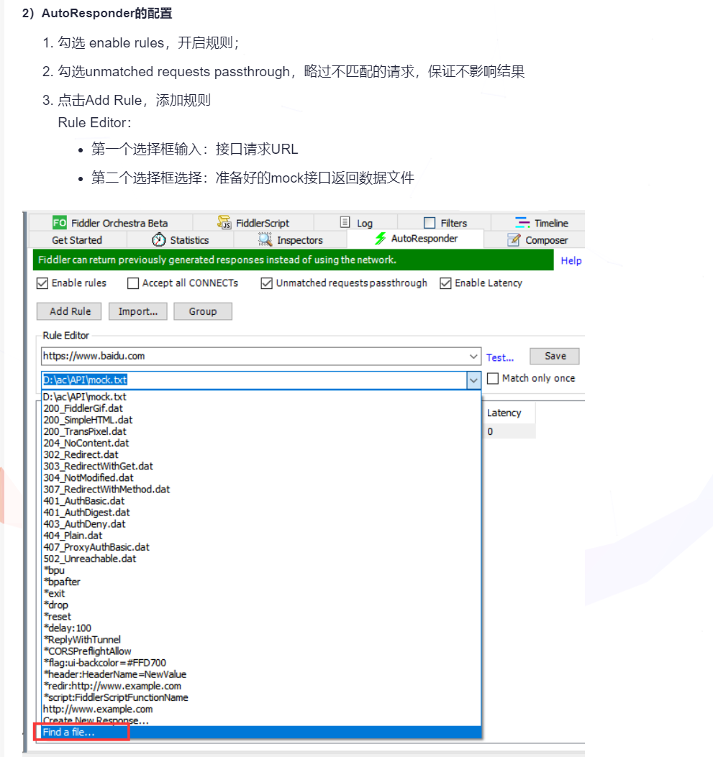Uncheck the Enable rules checkbox
713x757 pixels.
[x=42, y=283]
